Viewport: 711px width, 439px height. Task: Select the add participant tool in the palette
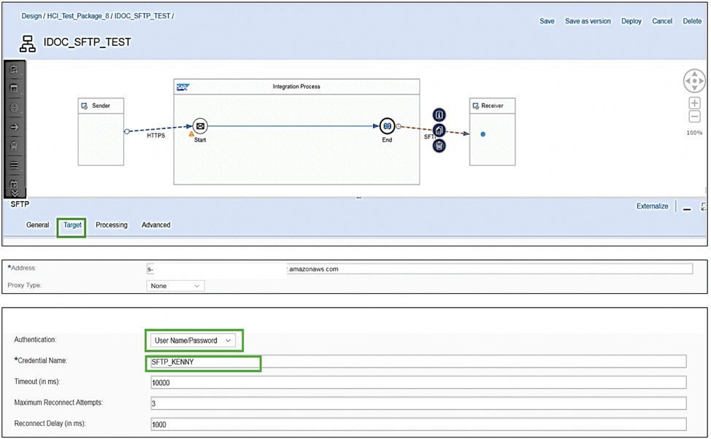point(14,69)
